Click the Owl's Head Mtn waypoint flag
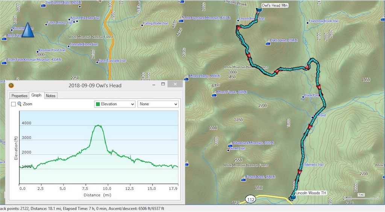 [x=259, y=10]
